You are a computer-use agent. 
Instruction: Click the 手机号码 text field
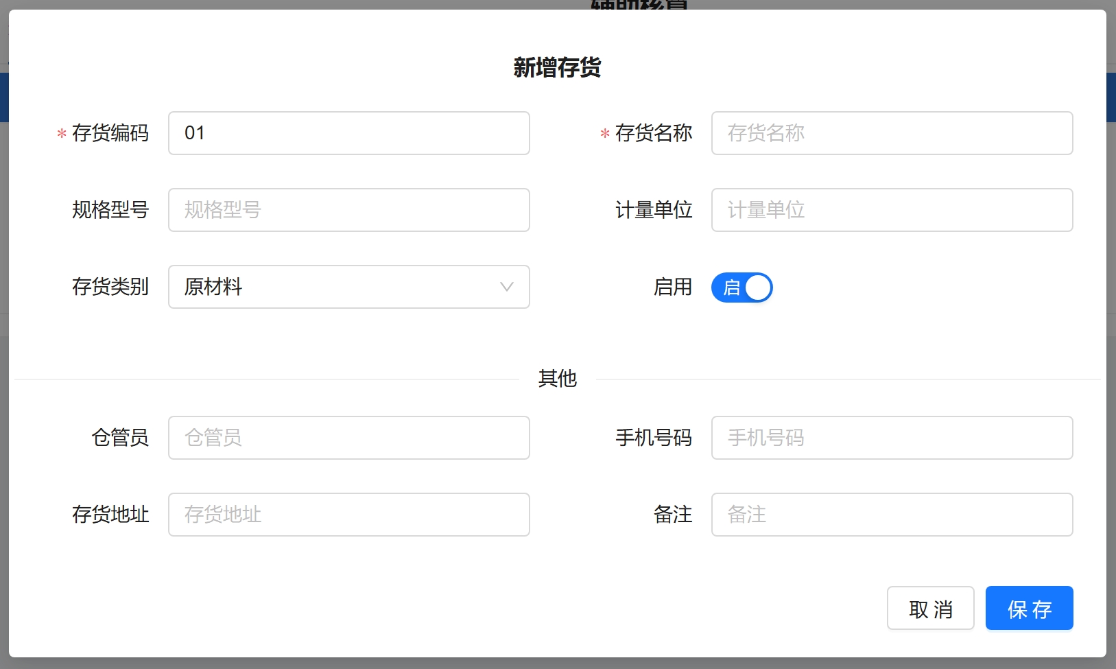pos(892,438)
